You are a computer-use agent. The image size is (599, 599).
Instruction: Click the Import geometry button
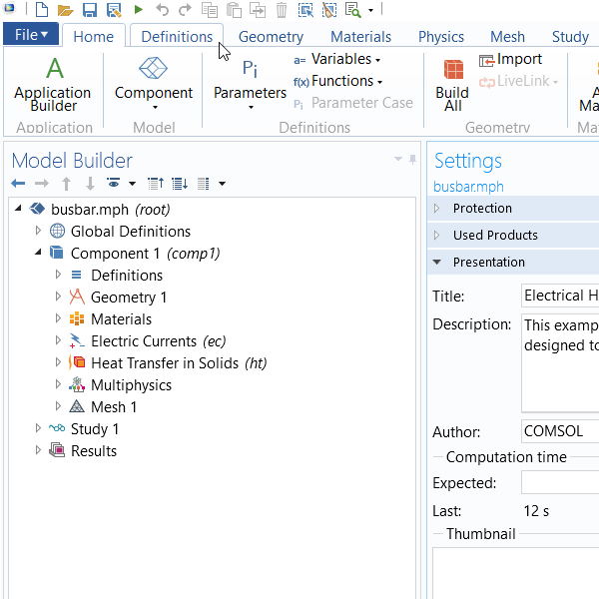pos(510,60)
